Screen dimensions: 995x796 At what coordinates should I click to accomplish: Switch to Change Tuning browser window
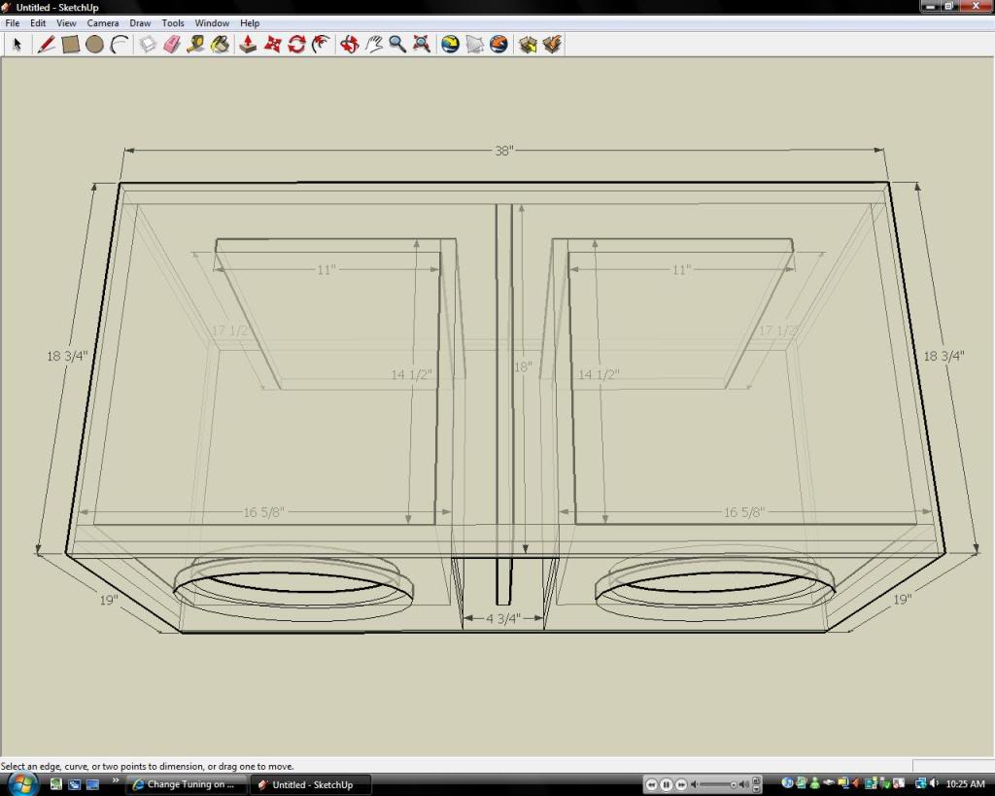[x=185, y=784]
